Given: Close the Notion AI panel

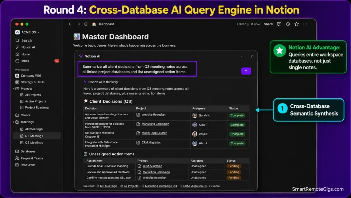Looking at the screenshot, I should coord(252,56).
